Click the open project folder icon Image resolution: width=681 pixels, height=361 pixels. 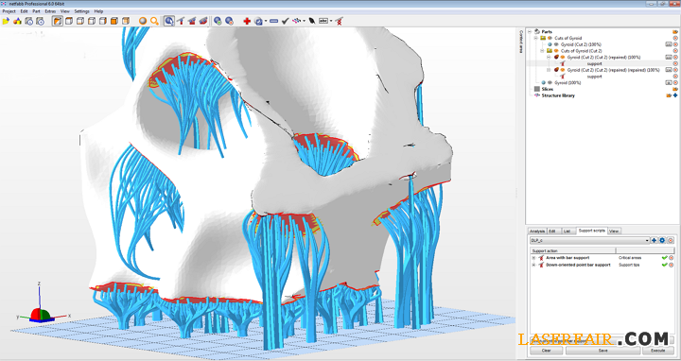(x=6, y=21)
